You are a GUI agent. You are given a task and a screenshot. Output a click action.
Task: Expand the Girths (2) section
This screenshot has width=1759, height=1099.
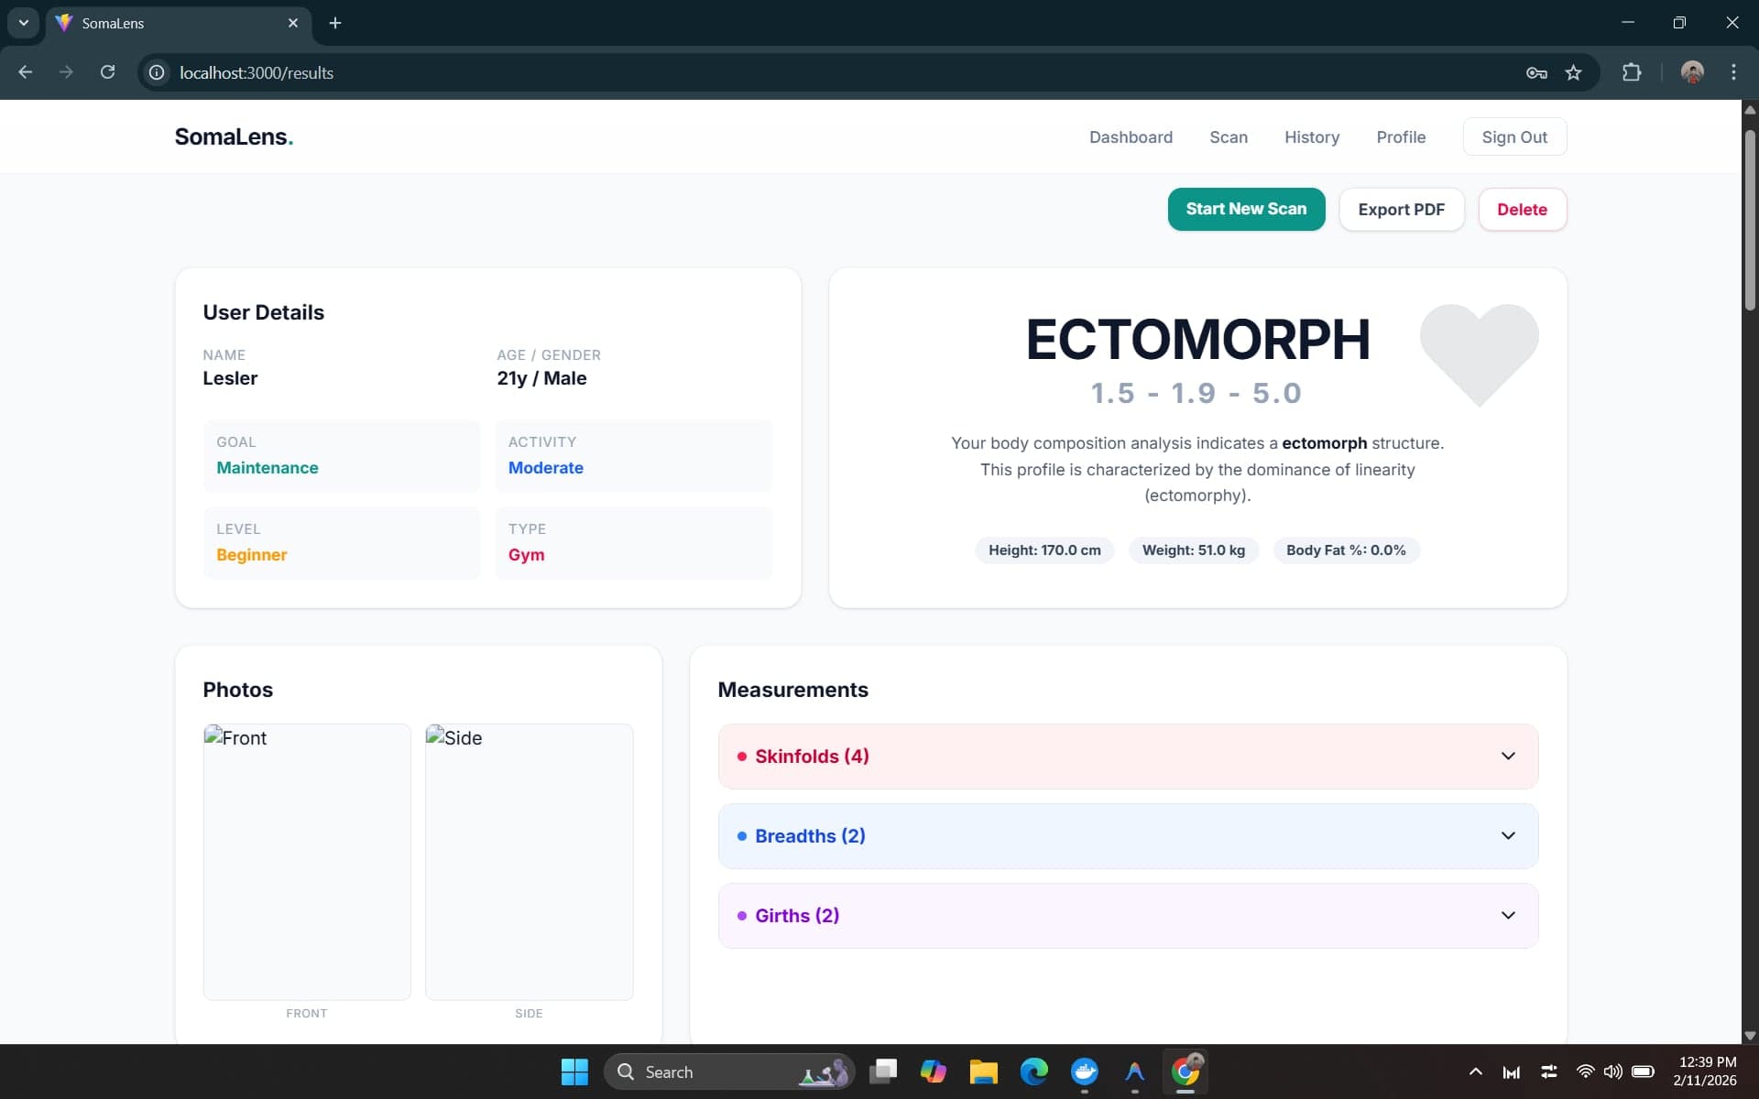(1128, 916)
